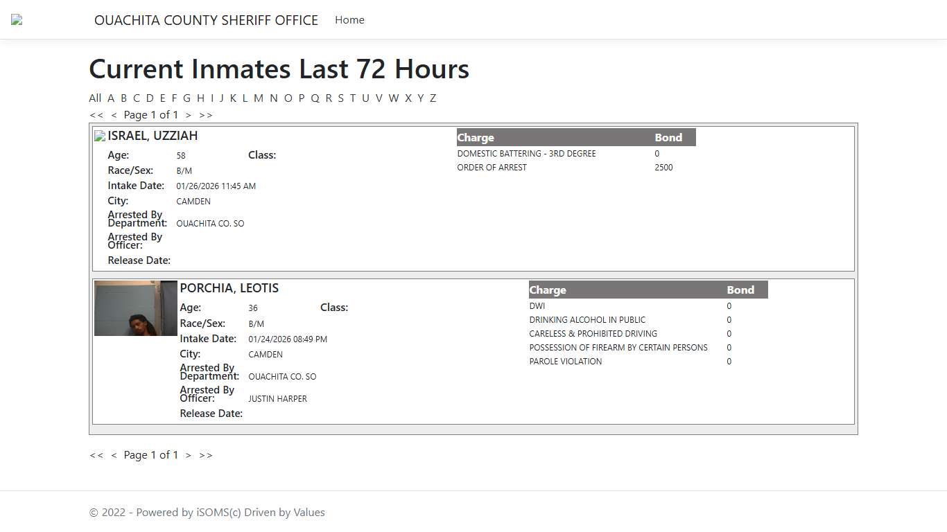947x532 pixels.
Task: Filter inmates by All
Action: point(95,98)
